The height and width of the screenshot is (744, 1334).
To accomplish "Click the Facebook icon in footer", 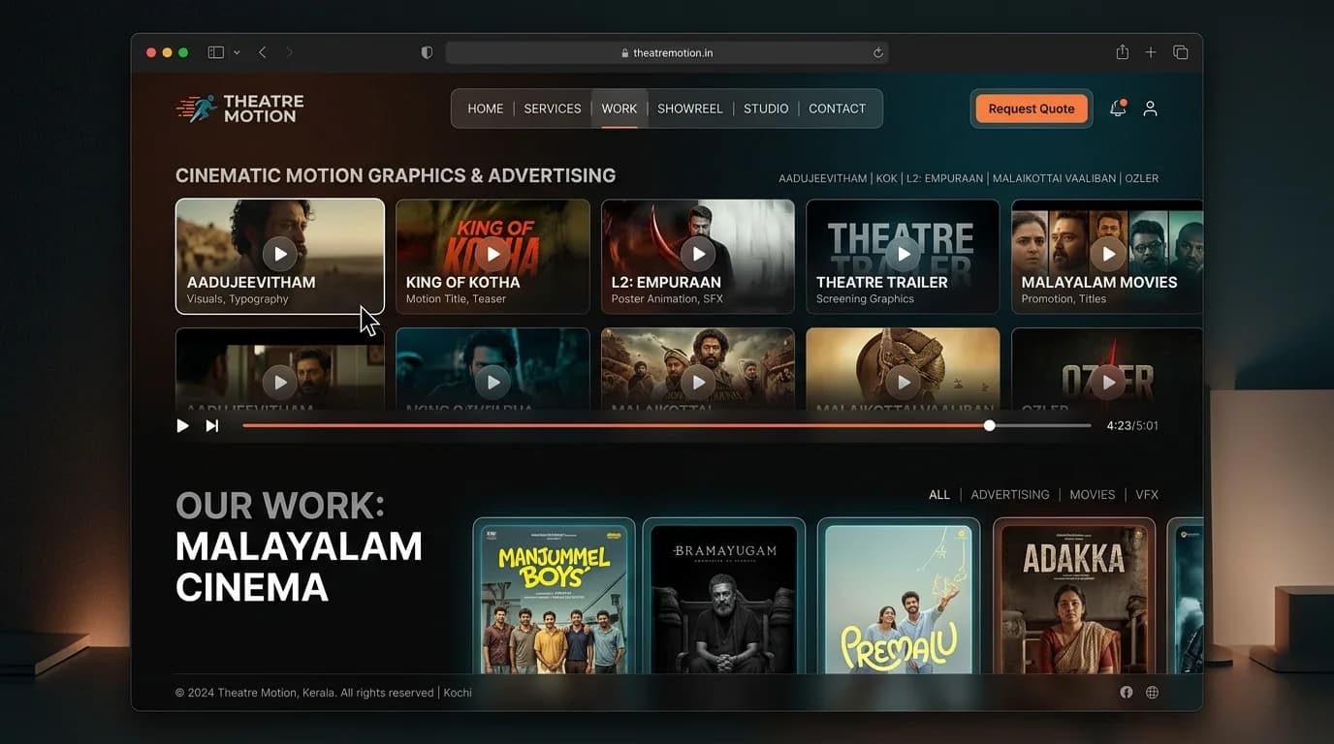I will (x=1127, y=693).
